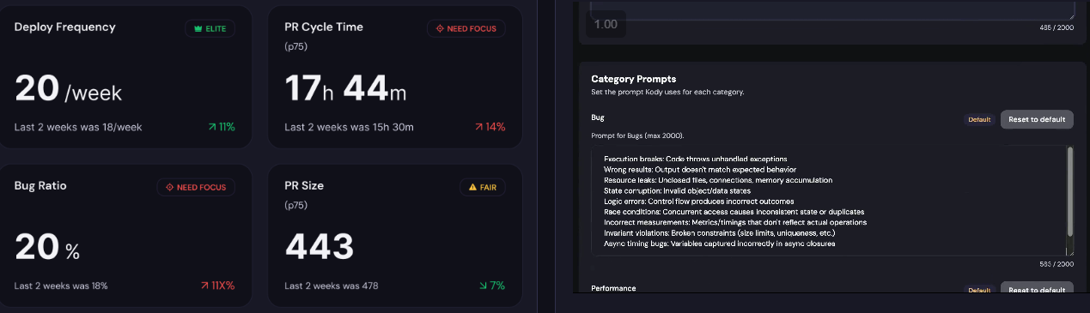Click the Bug prompt text area scrollbar
The image size is (1090, 313).
(1070, 190)
